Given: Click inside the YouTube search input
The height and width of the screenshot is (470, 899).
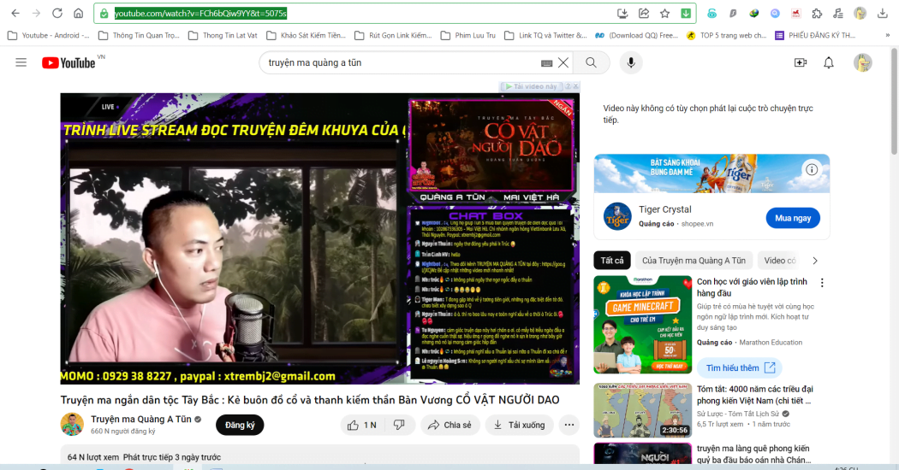Looking at the screenshot, I should coord(402,63).
